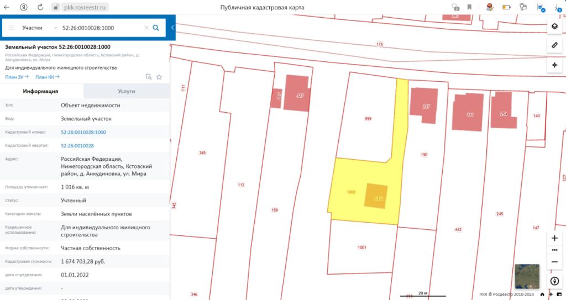Click cadastral quarter 52:26:0010028 link

(77, 145)
